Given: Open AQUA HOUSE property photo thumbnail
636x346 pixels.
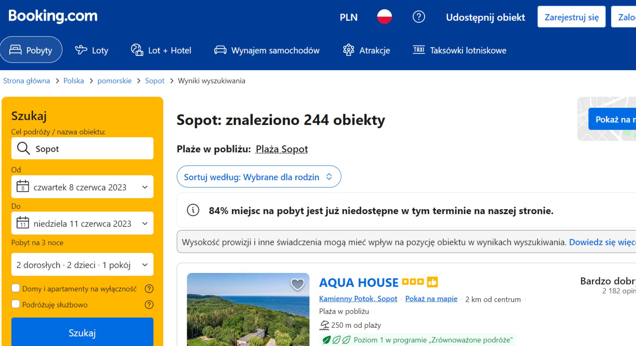Looking at the screenshot, I should [x=248, y=313].
